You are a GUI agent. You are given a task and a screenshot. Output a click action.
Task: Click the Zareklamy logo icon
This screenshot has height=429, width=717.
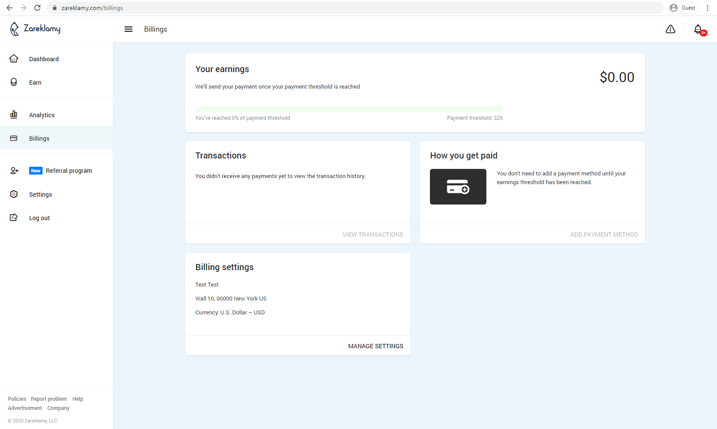[x=14, y=29]
